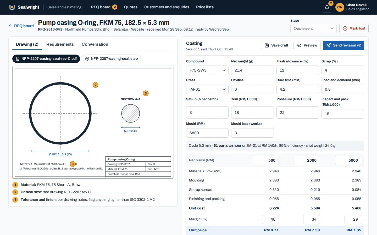Select annotation 3 badge beside Tolerance and finish
The width and height of the screenshot is (377, 235).
[x=15, y=200]
